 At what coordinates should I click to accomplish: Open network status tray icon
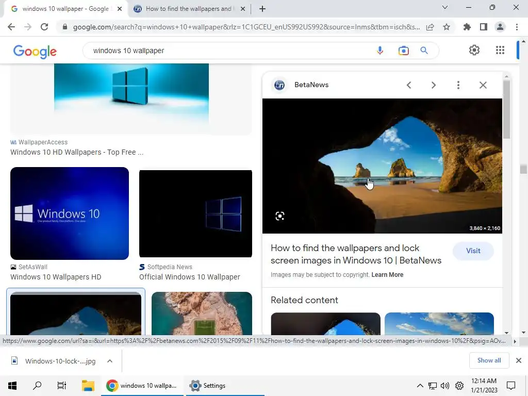[x=433, y=386]
